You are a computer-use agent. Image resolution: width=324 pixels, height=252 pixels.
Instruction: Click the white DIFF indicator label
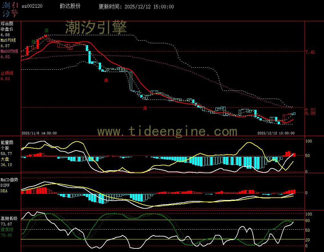(5, 185)
